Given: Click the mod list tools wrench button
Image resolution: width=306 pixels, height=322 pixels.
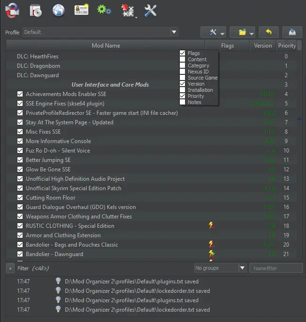Looking at the screenshot, I should click(x=213, y=32).
